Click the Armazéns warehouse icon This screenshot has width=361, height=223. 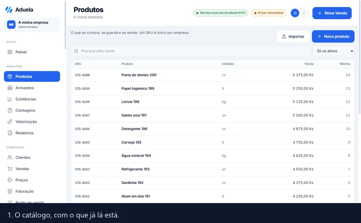coord(10,88)
